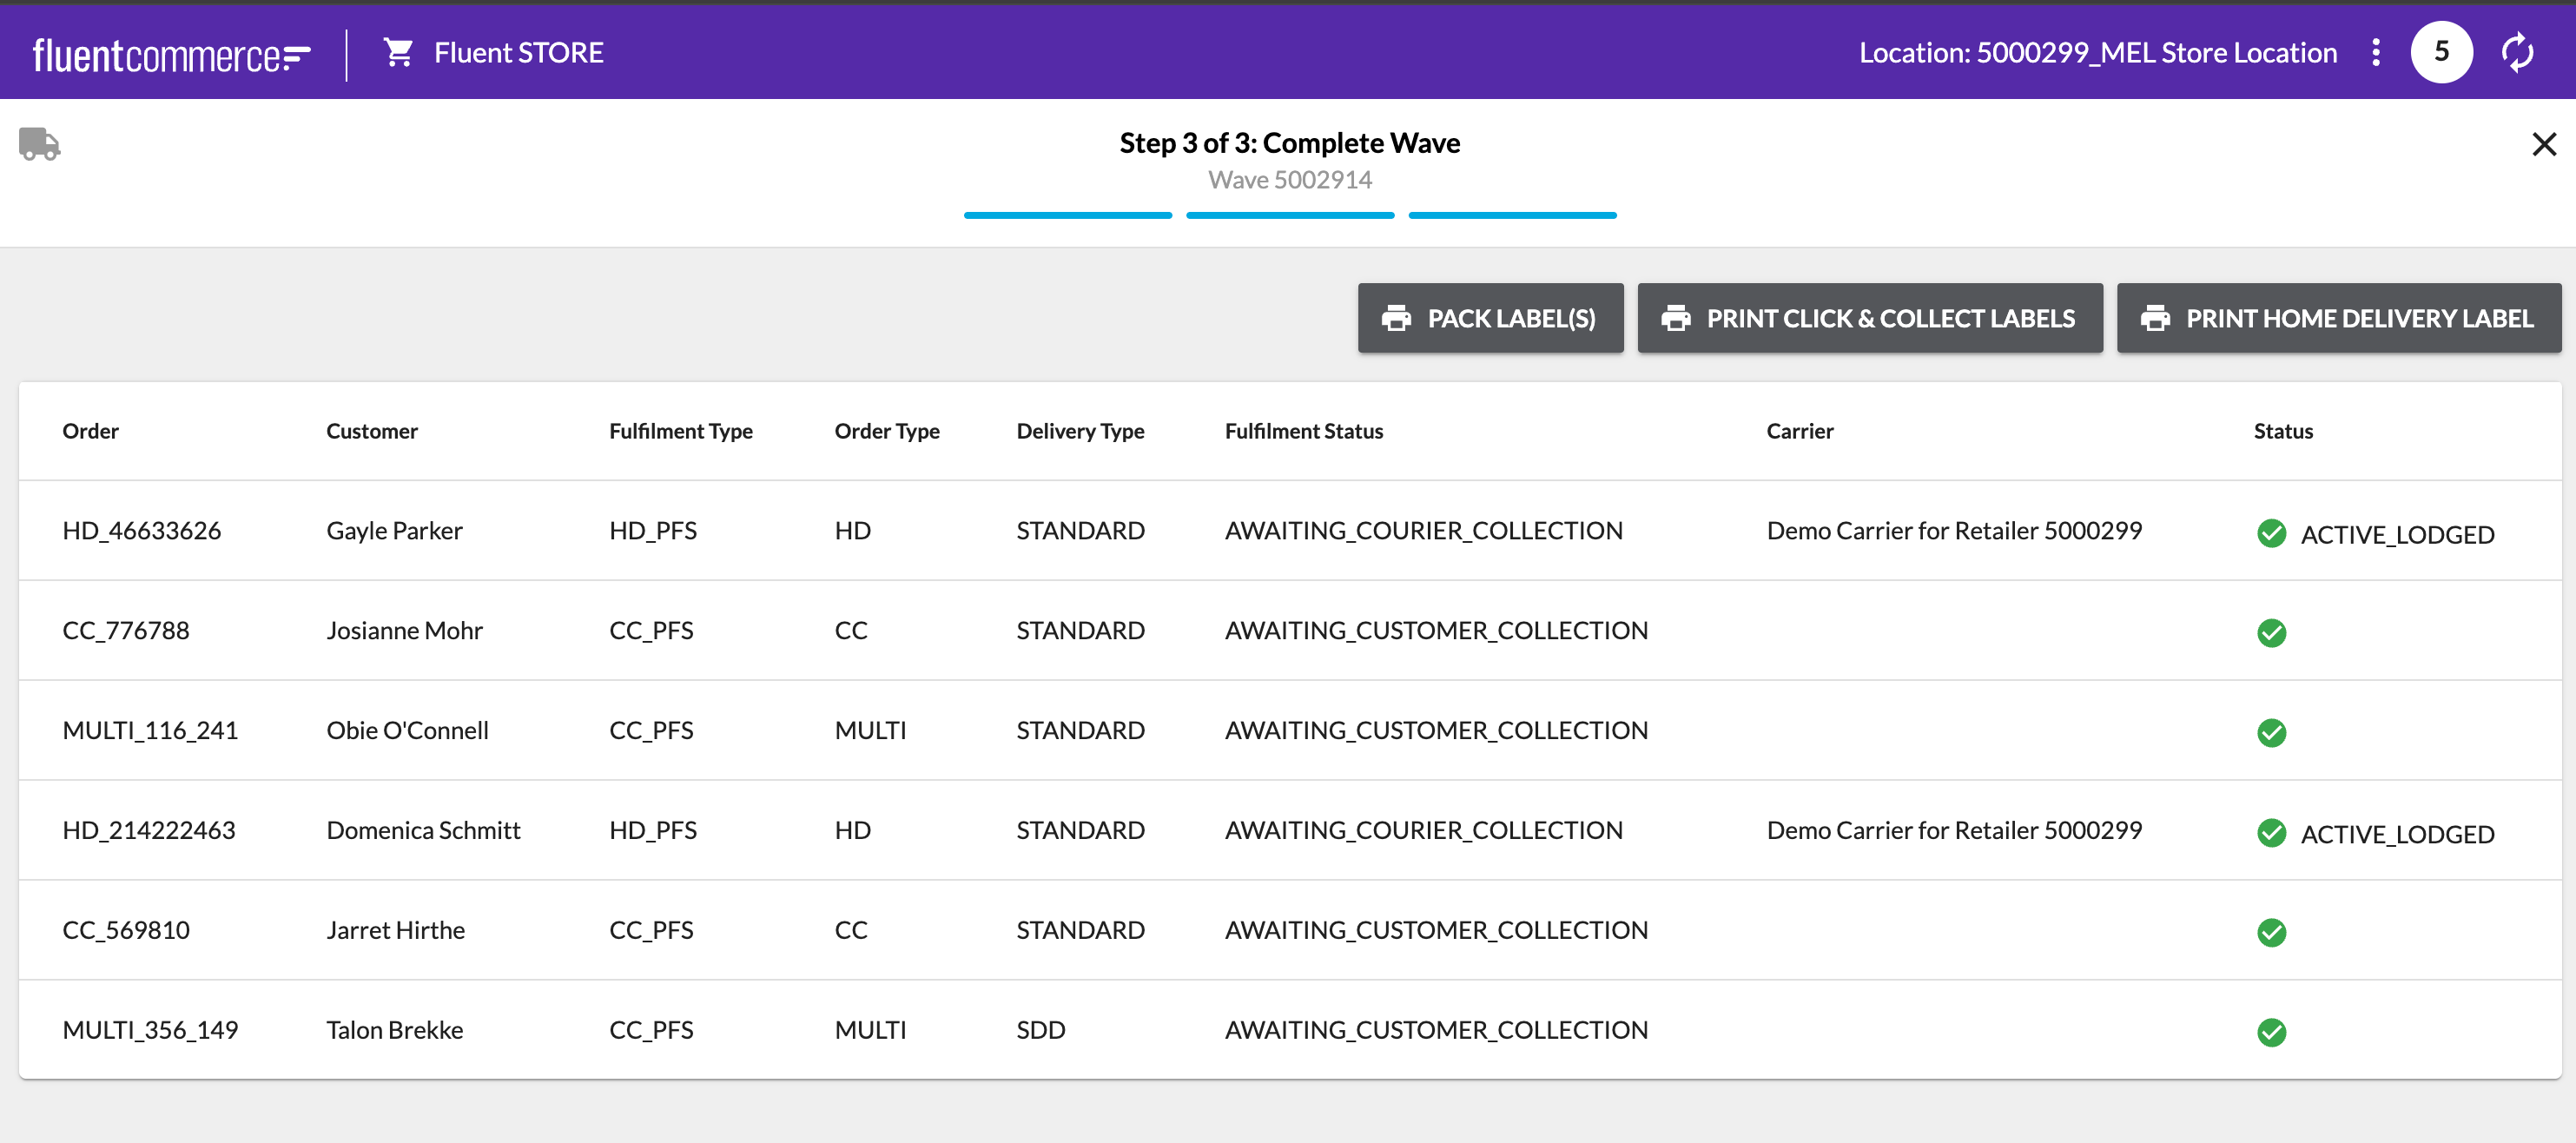
Task: Open the three-dot options menu
Action: 2375,52
